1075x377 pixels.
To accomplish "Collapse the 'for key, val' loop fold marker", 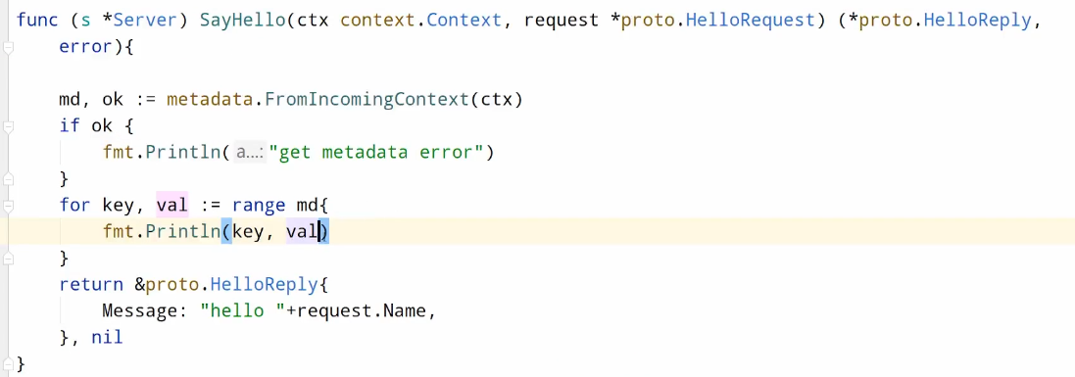I will tap(8, 206).
